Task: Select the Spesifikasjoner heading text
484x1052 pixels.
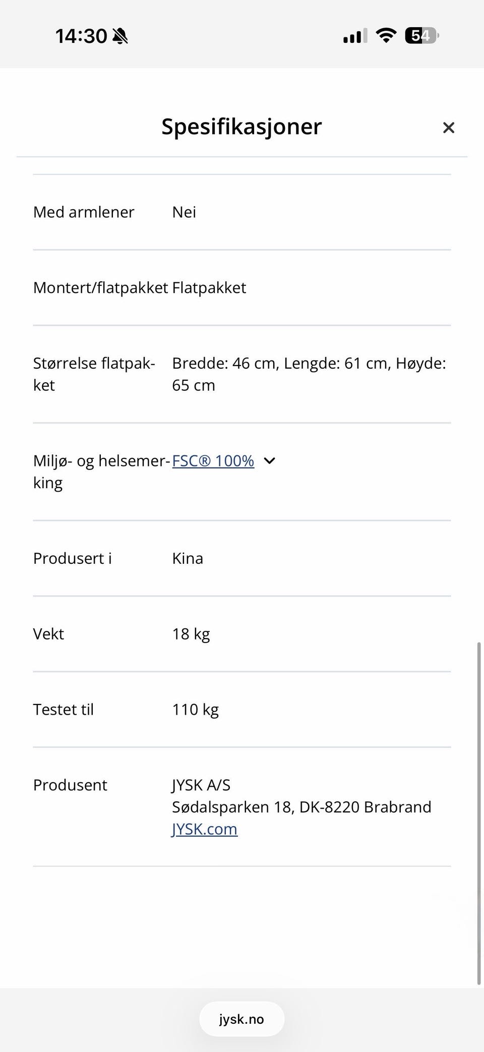Action: coord(241,126)
